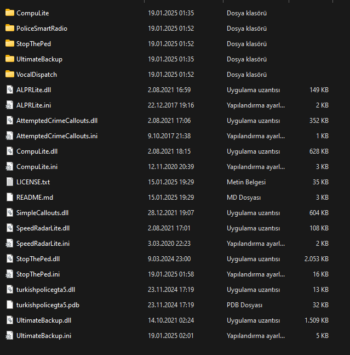Click the SimpleCallouts.dll file icon

coord(10,212)
